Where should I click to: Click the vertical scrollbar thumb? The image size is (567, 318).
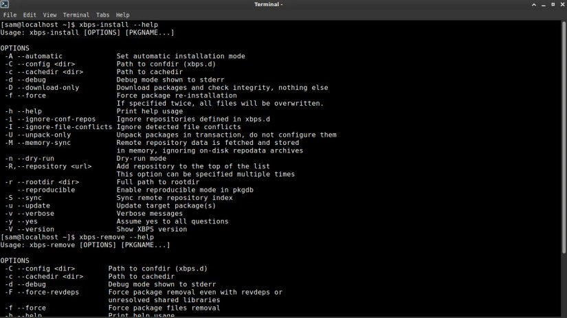click(x=564, y=137)
